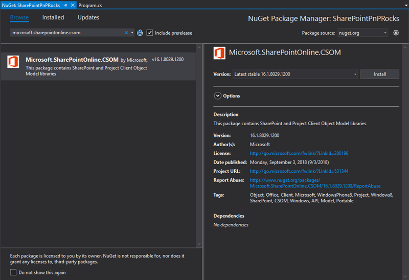Viewport: 409px width, 280px height.
Task: Select NuGet: SharePointPnPRocks document tab
Action: click(x=31, y=5)
